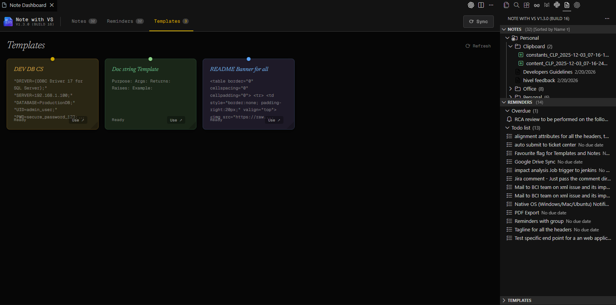Click folder icon beside Office

[x=518, y=89]
